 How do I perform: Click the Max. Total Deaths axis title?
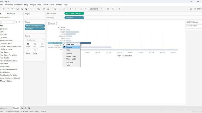pyautogui.click(x=125, y=56)
